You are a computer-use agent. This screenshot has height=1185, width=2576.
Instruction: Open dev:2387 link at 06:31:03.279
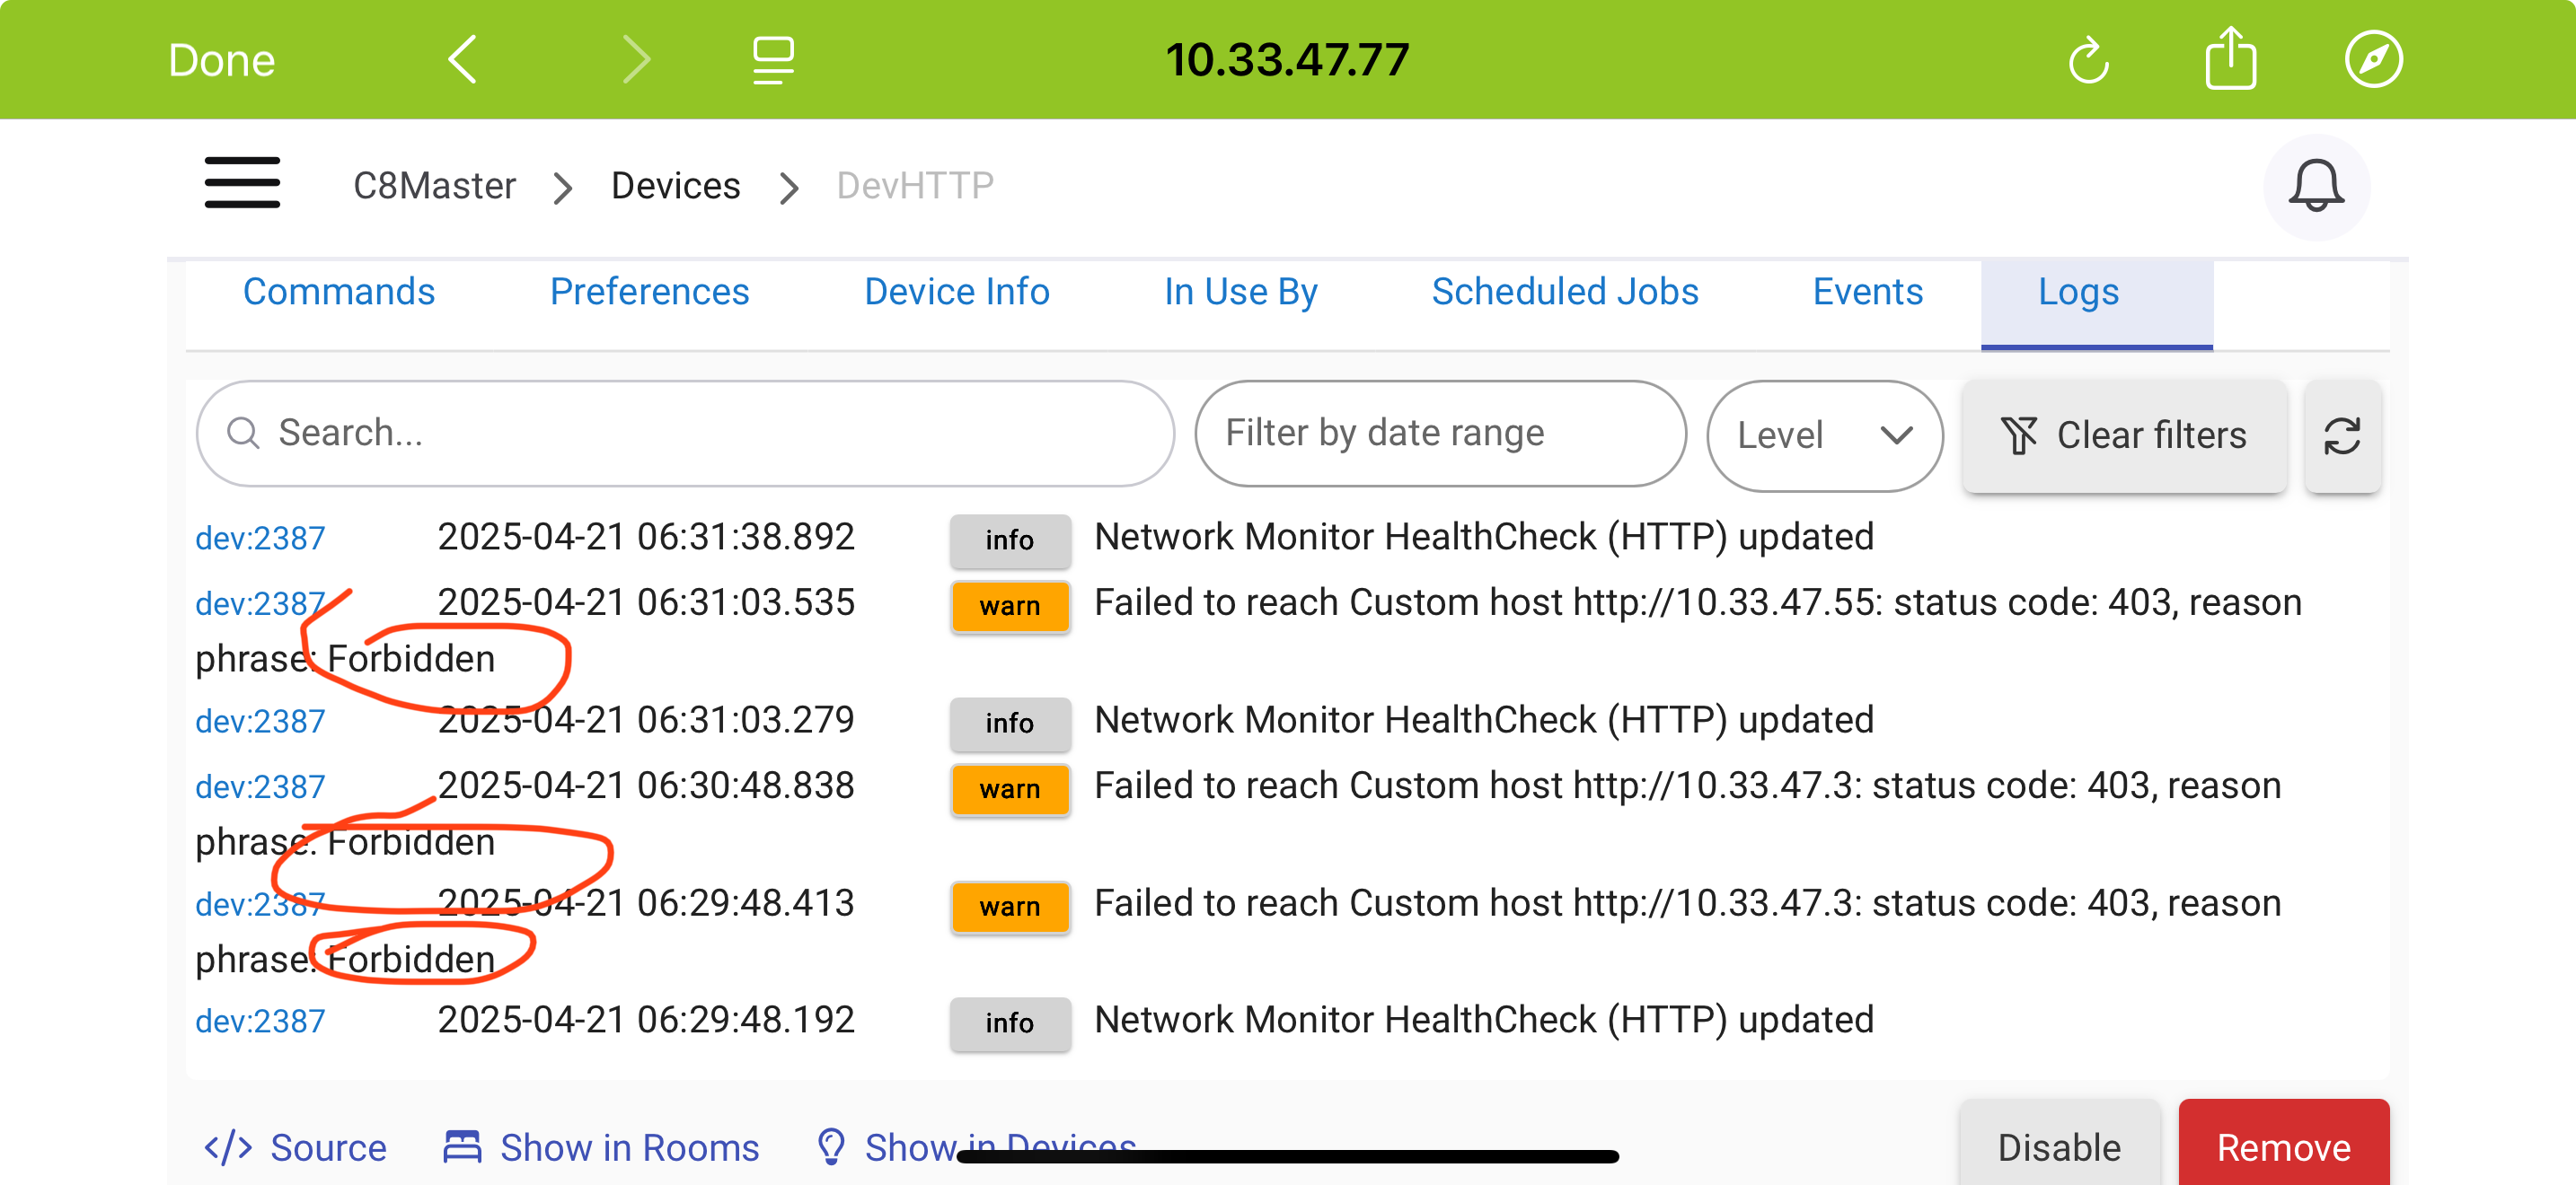point(260,722)
